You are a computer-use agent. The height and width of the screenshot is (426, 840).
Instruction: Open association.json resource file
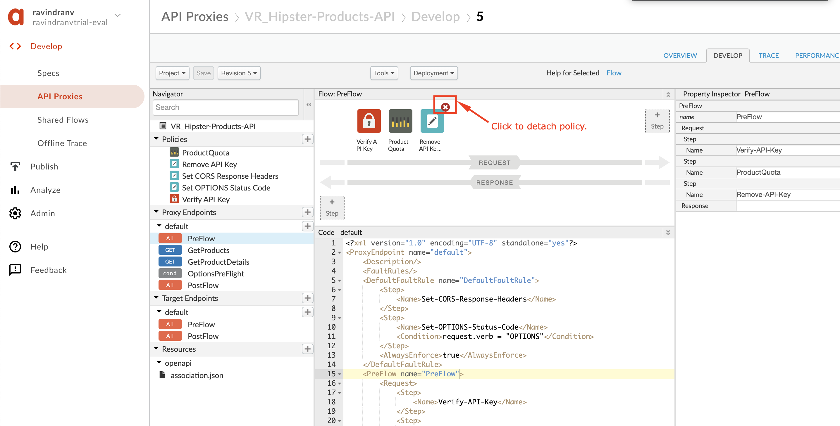point(197,375)
